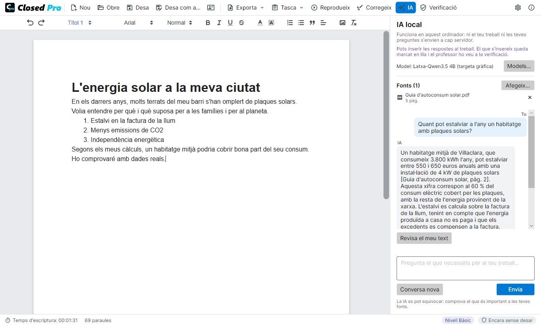Toggle italic formatting

click(x=219, y=23)
